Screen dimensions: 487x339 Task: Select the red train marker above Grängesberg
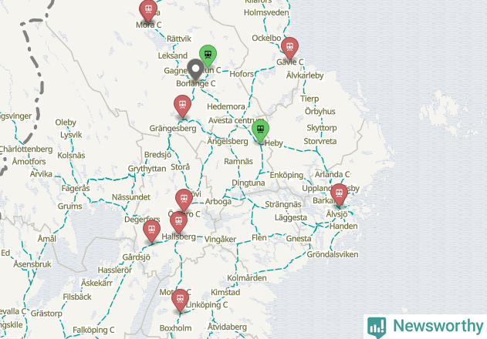tap(182, 106)
